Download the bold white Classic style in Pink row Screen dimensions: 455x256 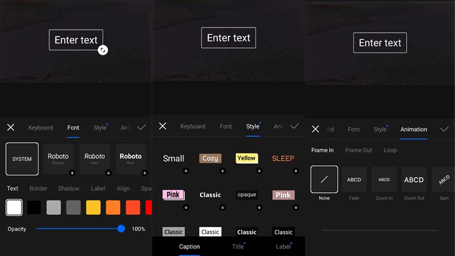click(x=222, y=207)
